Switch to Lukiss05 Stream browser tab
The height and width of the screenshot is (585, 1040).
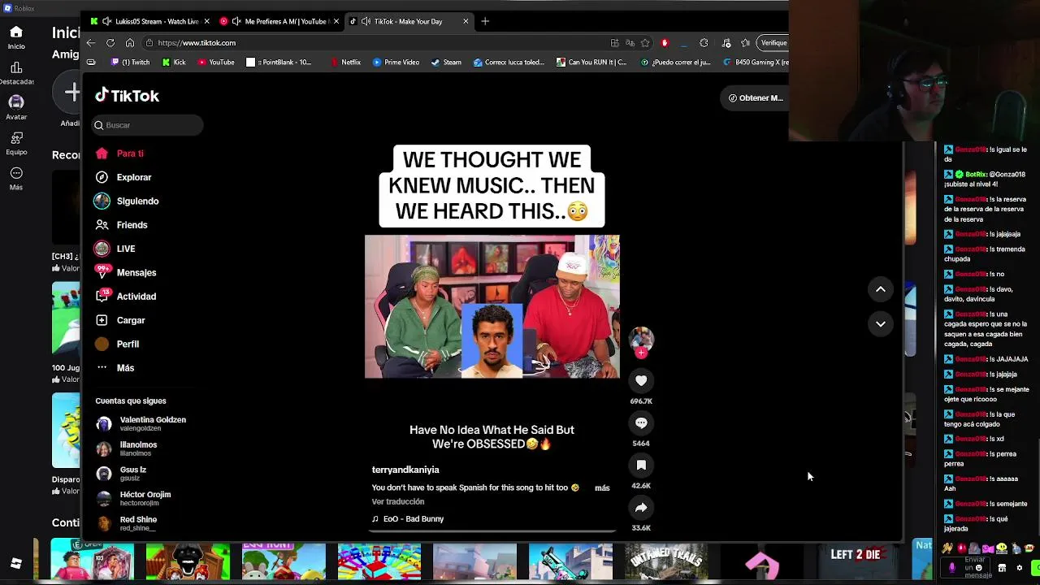click(151, 21)
